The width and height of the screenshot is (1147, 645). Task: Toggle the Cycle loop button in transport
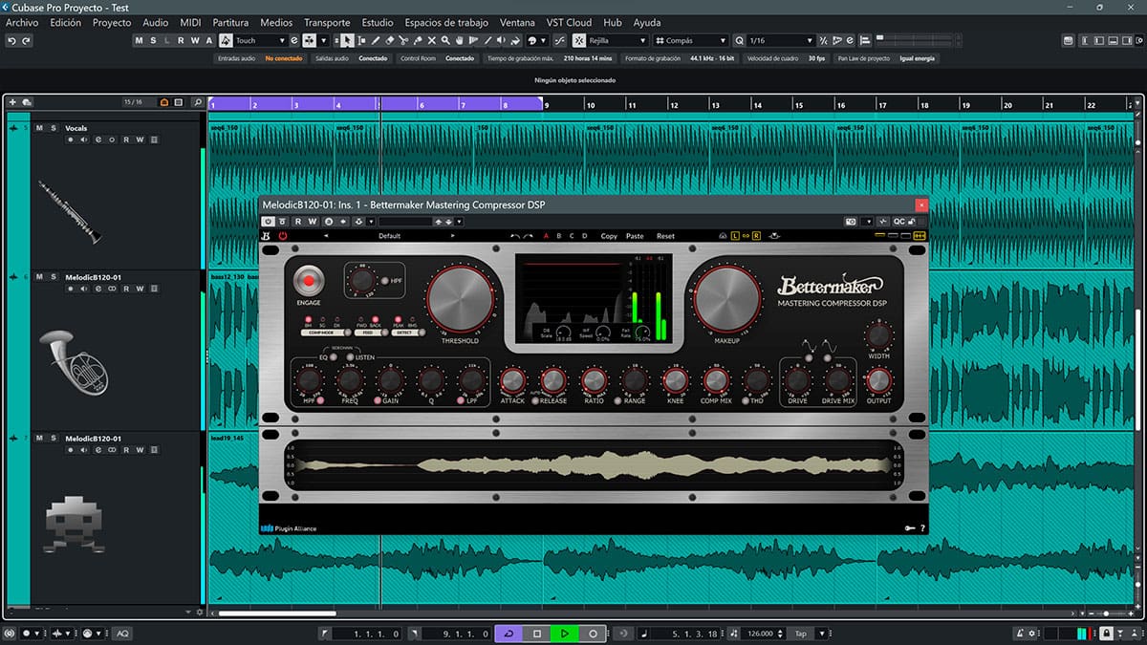pos(509,634)
